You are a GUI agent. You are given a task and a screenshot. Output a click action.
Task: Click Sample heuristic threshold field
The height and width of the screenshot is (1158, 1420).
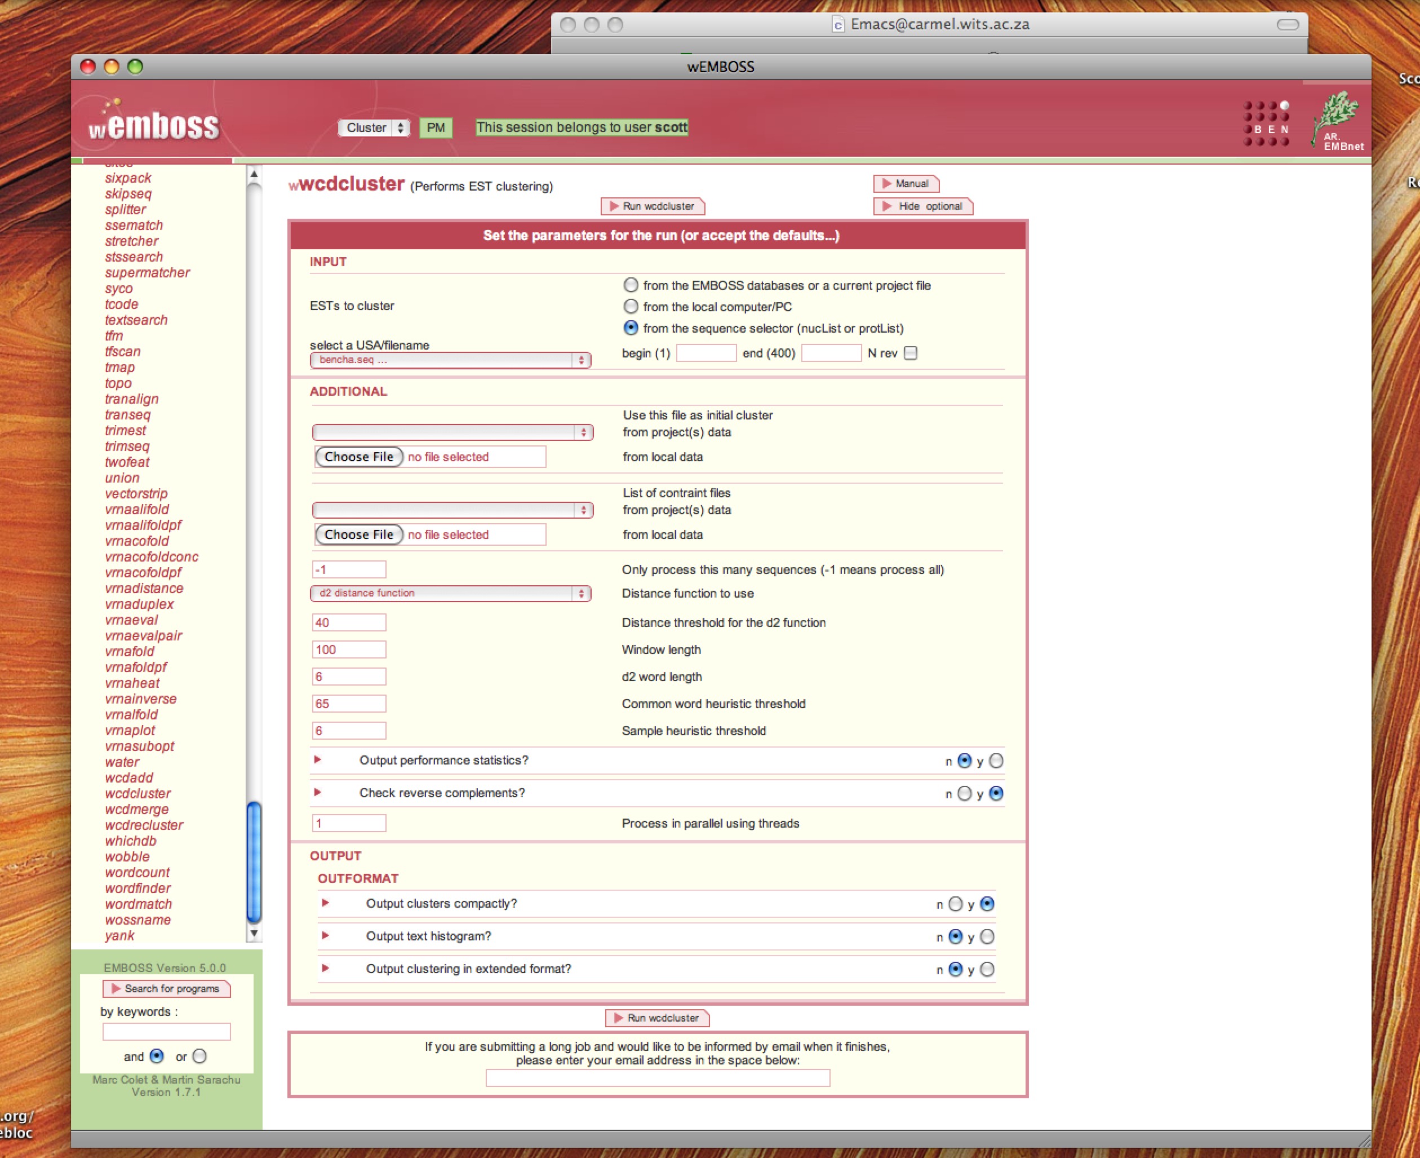pos(349,731)
